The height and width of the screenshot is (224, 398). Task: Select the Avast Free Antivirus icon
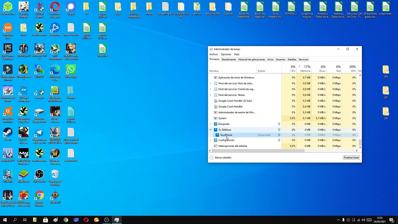[x=8, y=115]
